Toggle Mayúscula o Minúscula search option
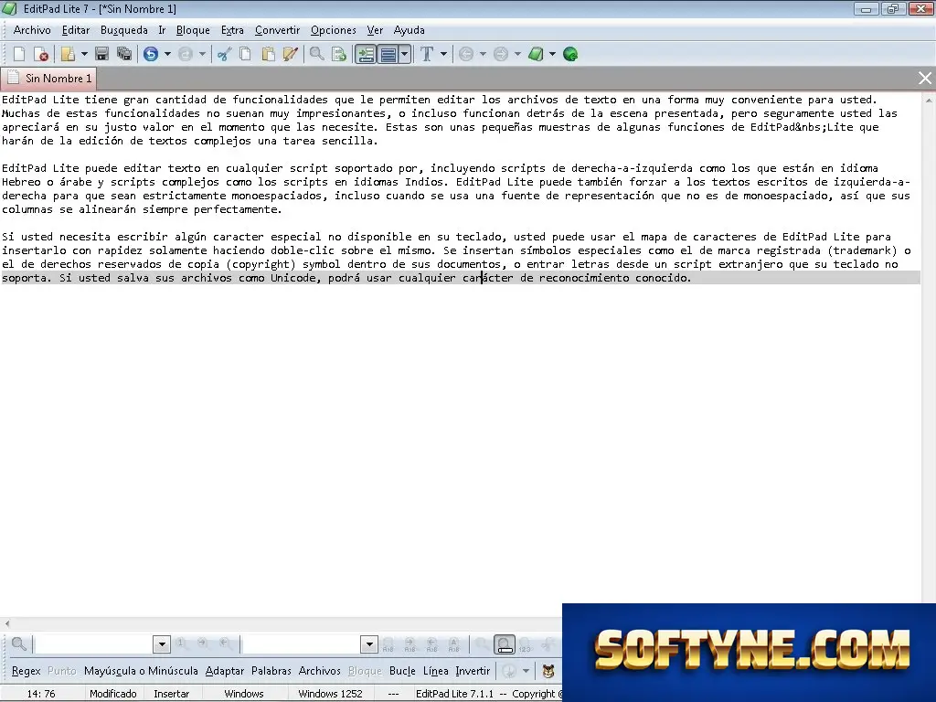 coord(141,671)
